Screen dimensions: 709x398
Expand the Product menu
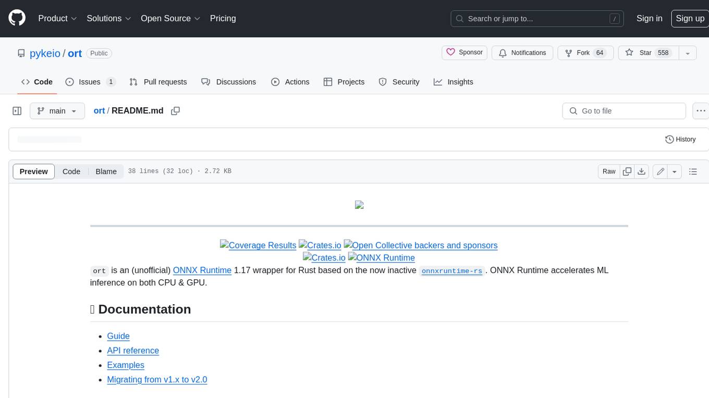coord(57,18)
